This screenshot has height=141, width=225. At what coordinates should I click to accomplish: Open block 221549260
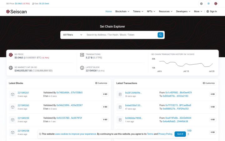click(23, 106)
